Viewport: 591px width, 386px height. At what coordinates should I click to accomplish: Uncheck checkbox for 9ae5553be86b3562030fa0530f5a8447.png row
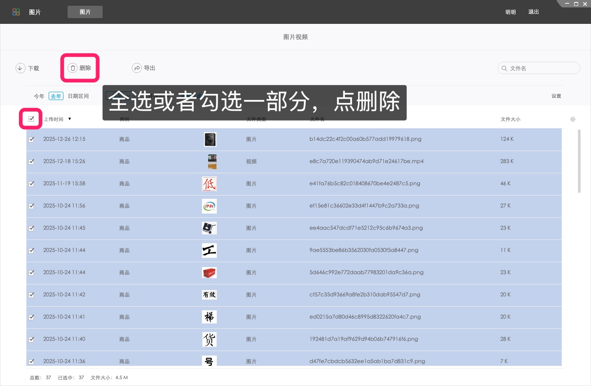point(31,251)
